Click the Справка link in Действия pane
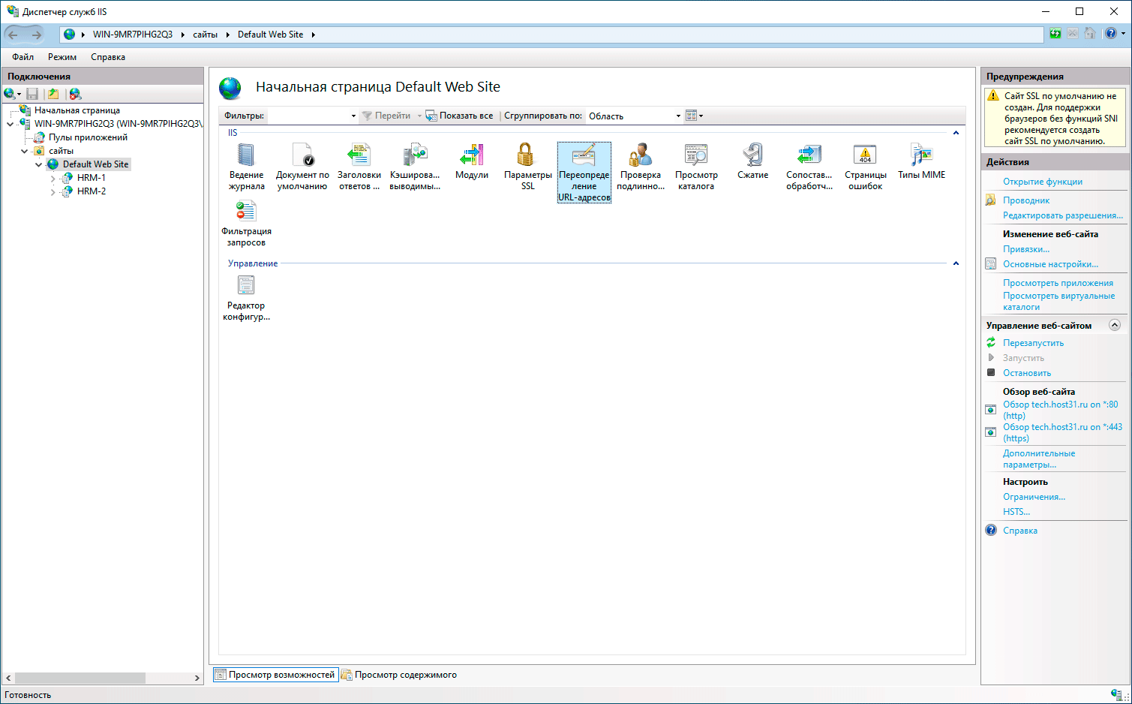 [x=1020, y=531]
